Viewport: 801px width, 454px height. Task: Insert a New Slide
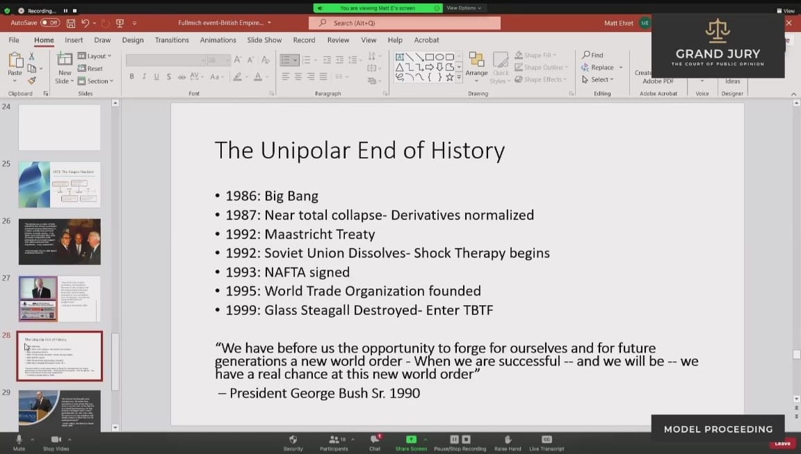65,68
